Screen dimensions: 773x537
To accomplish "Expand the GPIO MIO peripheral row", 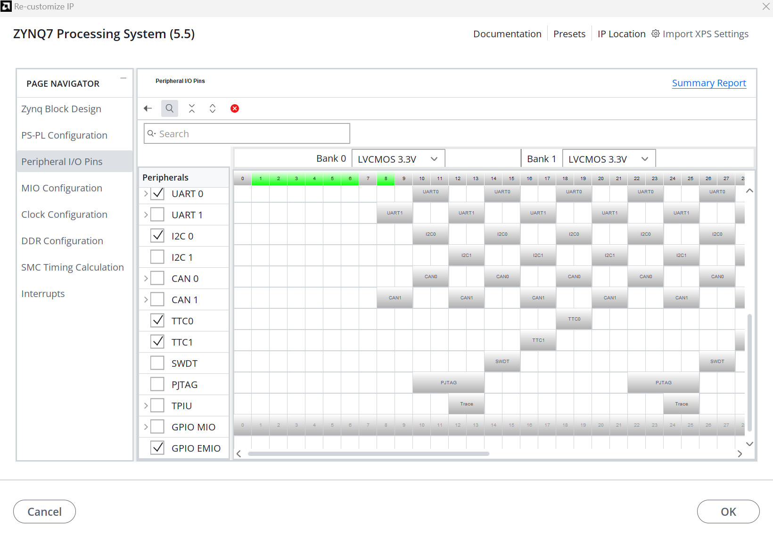I will point(146,427).
